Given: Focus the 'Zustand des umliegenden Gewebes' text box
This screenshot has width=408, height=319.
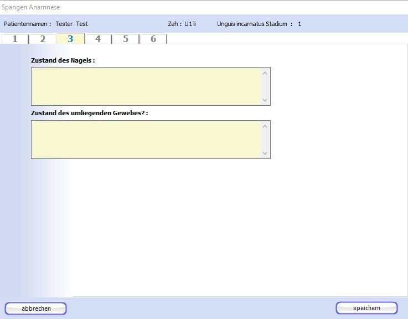Looking at the screenshot, I should [146, 140].
